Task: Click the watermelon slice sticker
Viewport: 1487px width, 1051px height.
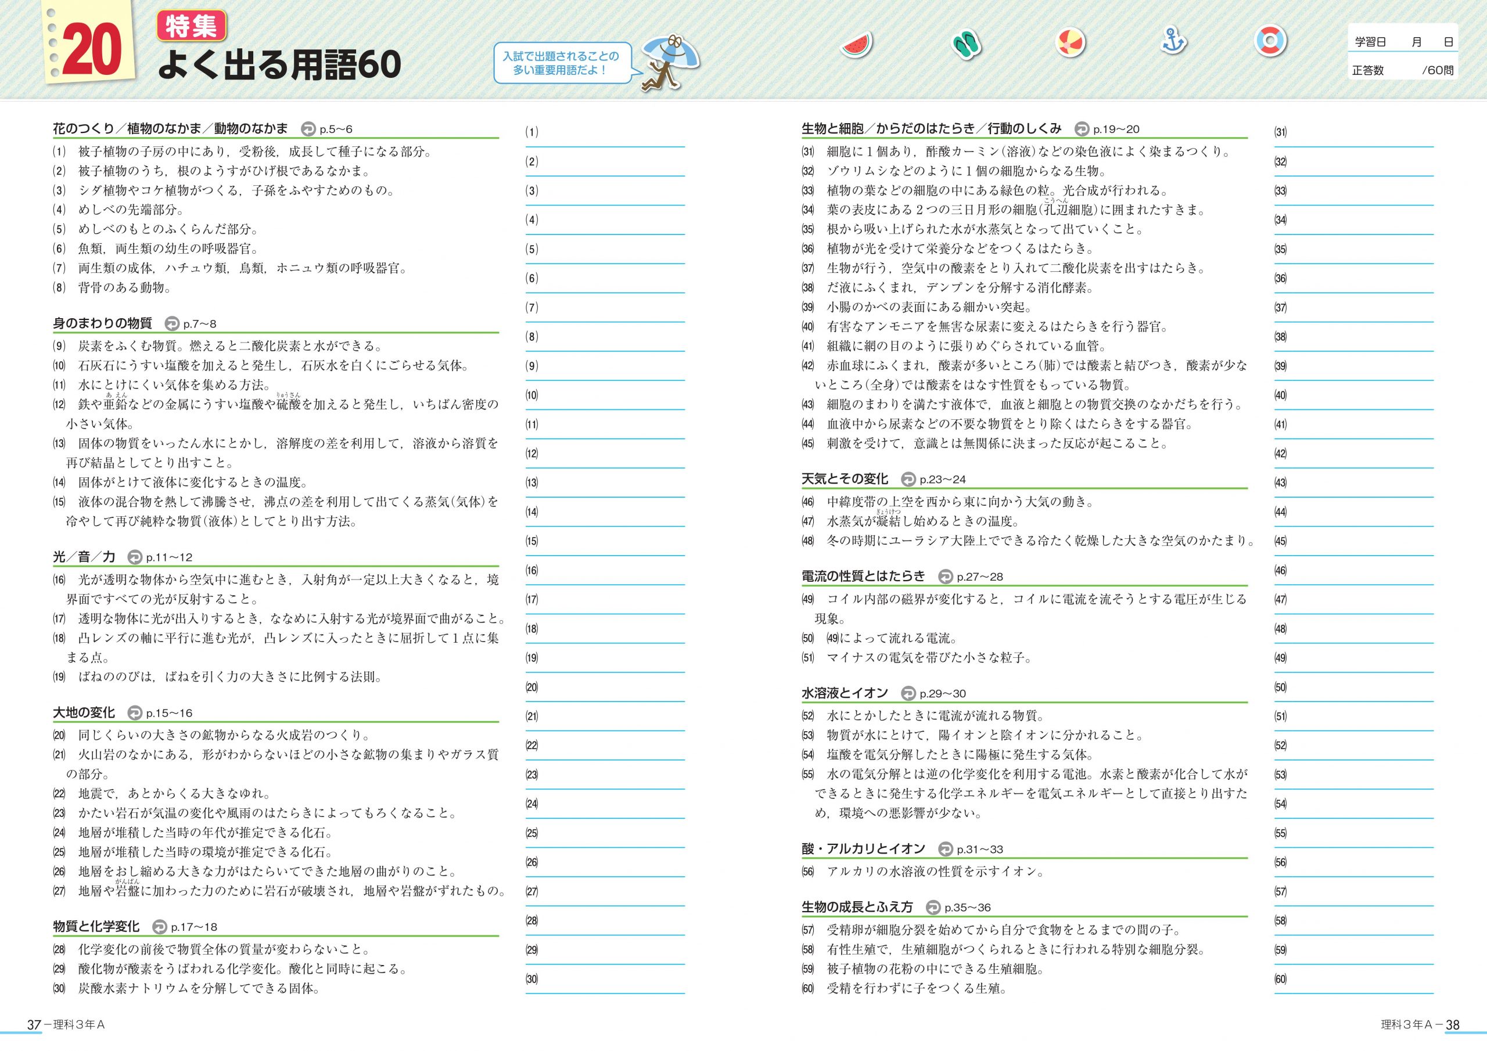Action: [x=857, y=45]
